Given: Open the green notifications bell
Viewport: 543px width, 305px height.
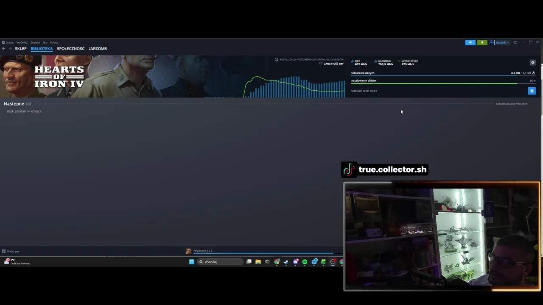Looking at the screenshot, I should click(482, 42).
